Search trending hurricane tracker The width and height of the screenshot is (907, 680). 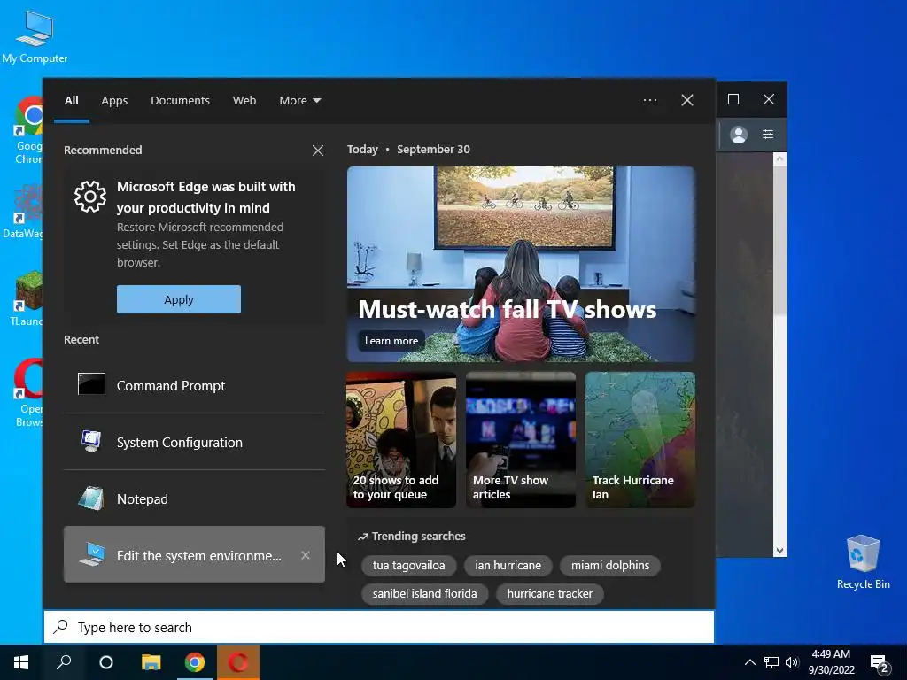click(x=549, y=594)
